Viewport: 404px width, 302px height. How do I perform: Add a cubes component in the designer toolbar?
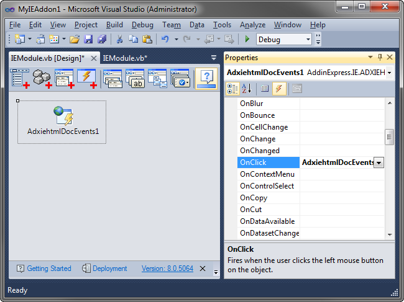42,79
